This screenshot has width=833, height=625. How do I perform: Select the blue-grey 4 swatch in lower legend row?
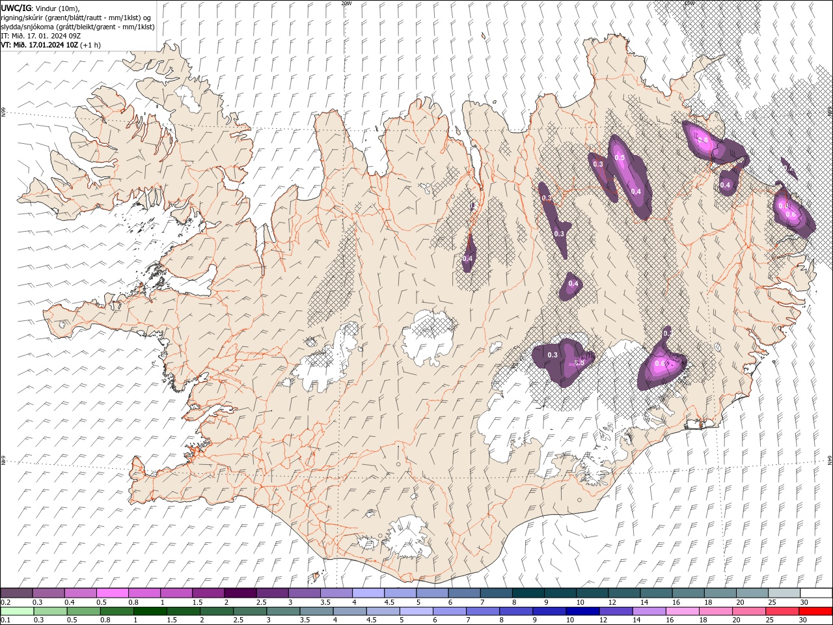pyautogui.click(x=349, y=611)
